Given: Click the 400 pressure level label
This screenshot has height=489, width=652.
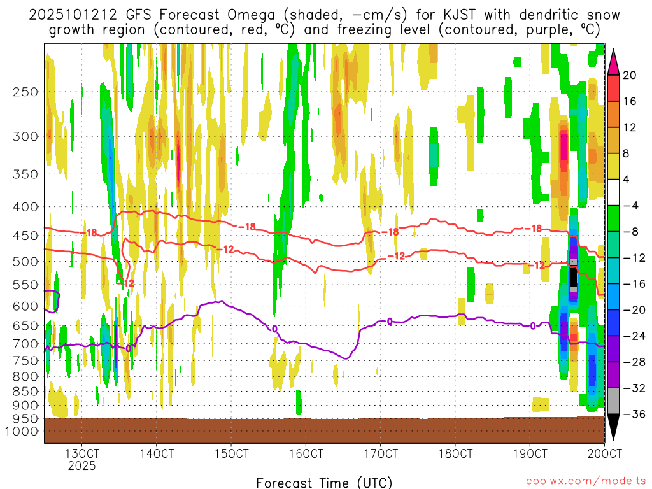Looking at the screenshot, I should [x=25, y=207].
